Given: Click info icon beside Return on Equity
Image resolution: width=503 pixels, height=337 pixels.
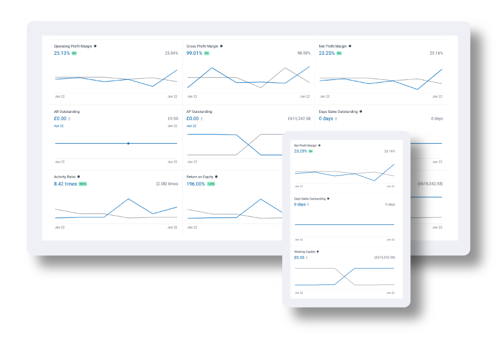Looking at the screenshot, I should 216,177.
